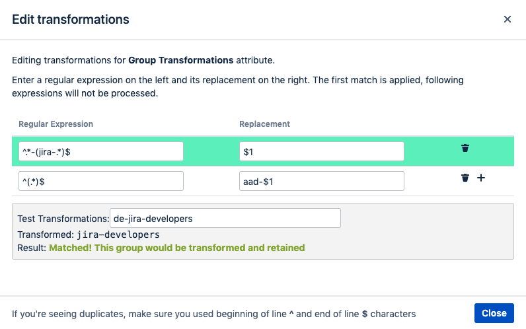Click the green Matched! result message
The height and width of the screenshot is (329, 526).
[177, 248]
